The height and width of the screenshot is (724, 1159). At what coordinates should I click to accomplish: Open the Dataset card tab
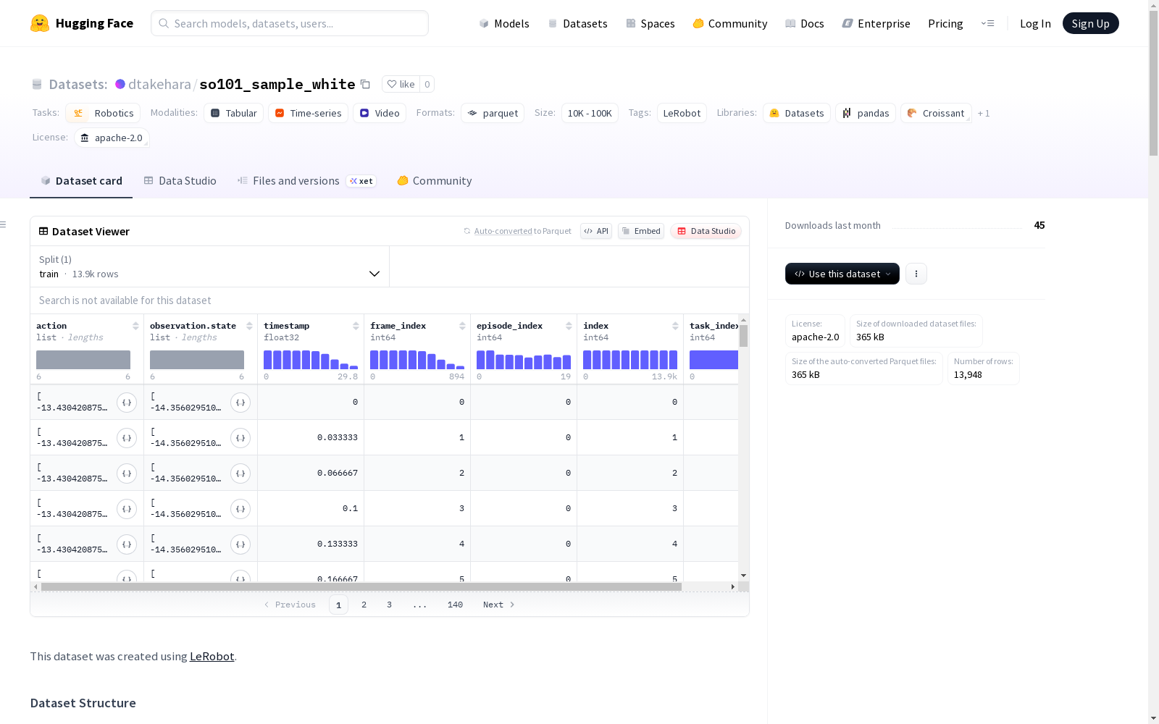coord(81,181)
